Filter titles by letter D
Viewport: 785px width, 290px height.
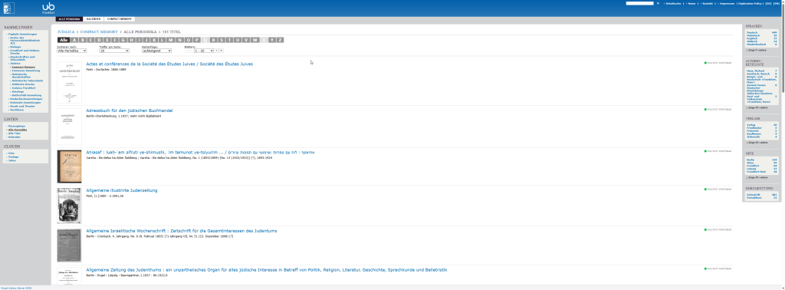pyautogui.click(x=99, y=40)
